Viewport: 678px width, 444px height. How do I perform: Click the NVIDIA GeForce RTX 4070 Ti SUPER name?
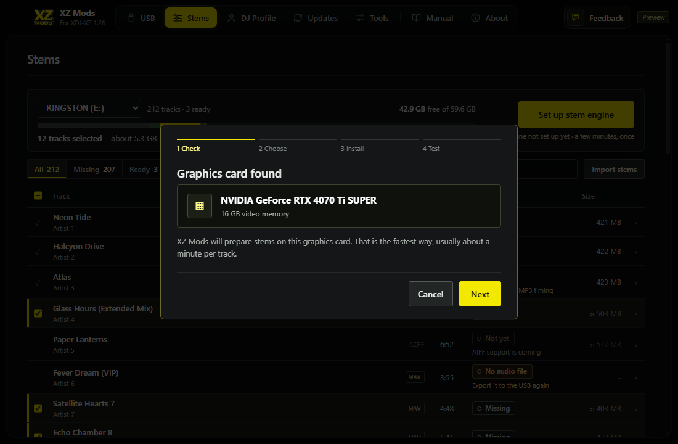(x=298, y=200)
